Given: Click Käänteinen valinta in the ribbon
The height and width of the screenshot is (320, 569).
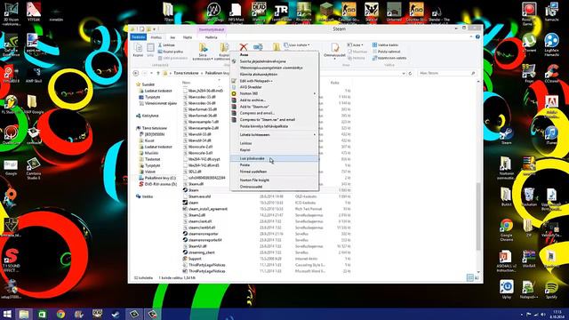Looking at the screenshot, I should pyautogui.click(x=389, y=58).
